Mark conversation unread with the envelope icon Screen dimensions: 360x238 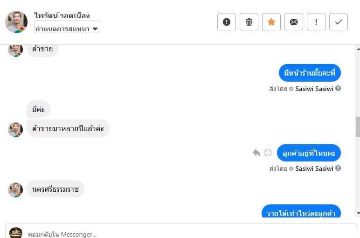click(x=294, y=22)
